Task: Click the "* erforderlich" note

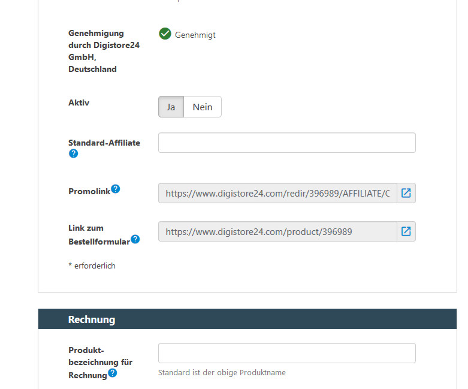Action: (92, 266)
